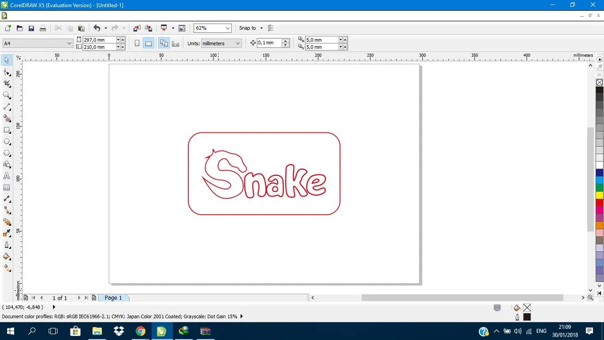This screenshot has height=340, width=604.
Task: Add page before the first page
Action: 25,298
